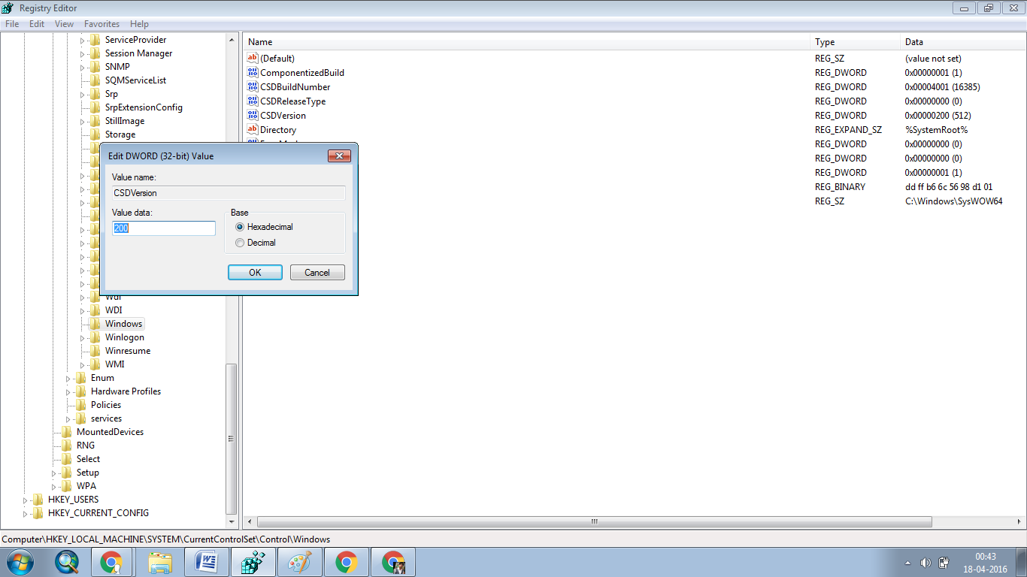The height and width of the screenshot is (577, 1027).
Task: Click the ab icon next to Directory
Action: pos(253,129)
